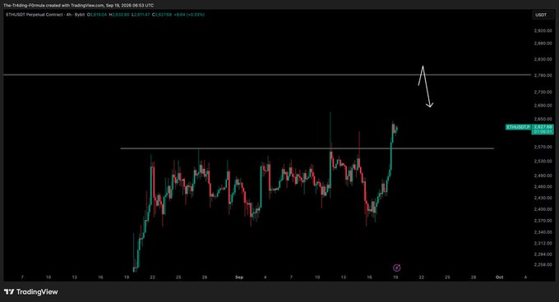
Task: Click the 2,920.00 price axis label
Action: pyautogui.click(x=543, y=31)
